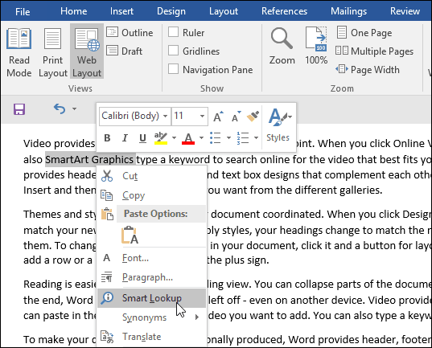432x348 pixels.
Task: Activate the Format Painter brush
Action: [253, 117]
